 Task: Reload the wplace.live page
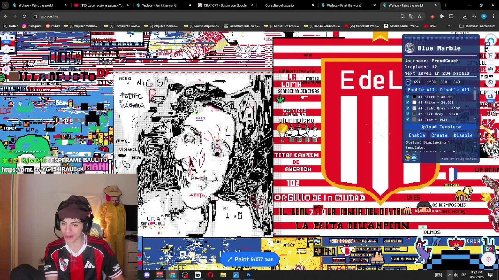(x=24, y=16)
